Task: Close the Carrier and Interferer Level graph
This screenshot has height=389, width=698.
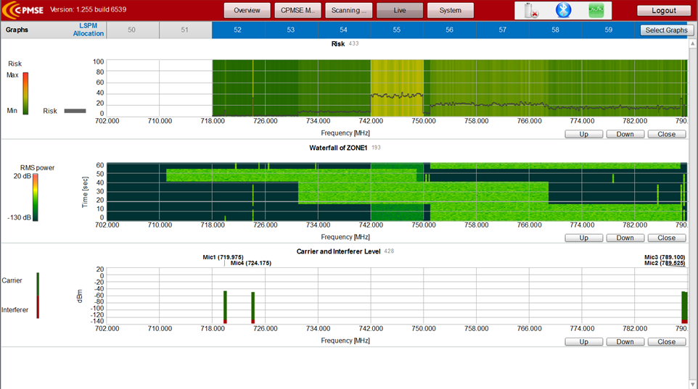Action: (x=666, y=342)
